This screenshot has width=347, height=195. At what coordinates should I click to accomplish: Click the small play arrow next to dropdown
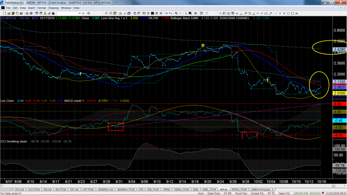[83, 13]
